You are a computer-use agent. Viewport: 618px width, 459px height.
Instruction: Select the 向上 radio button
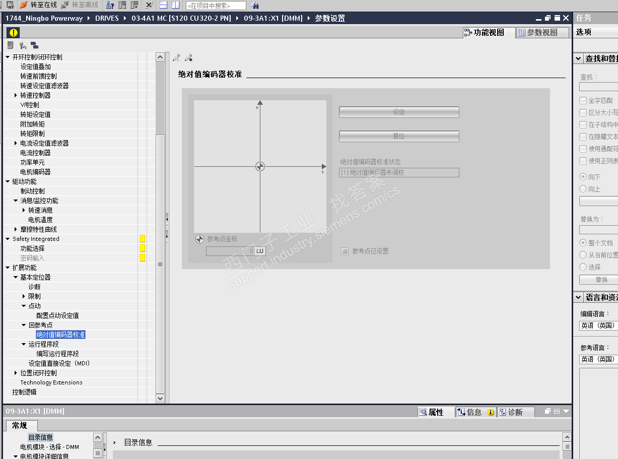(x=583, y=189)
